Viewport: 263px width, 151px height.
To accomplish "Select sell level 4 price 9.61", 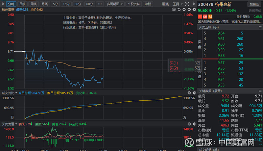I will click(221, 39).
